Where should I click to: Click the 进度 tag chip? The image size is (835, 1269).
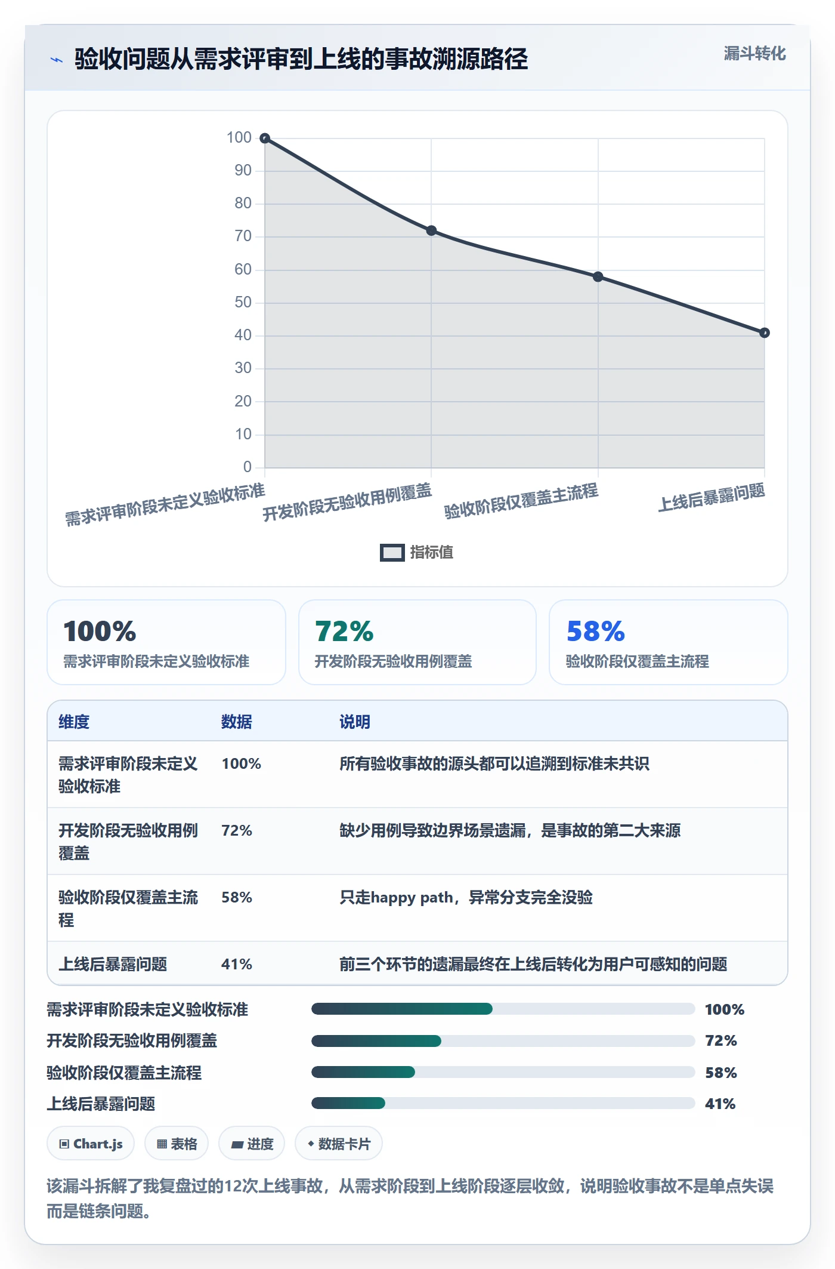(x=252, y=1144)
